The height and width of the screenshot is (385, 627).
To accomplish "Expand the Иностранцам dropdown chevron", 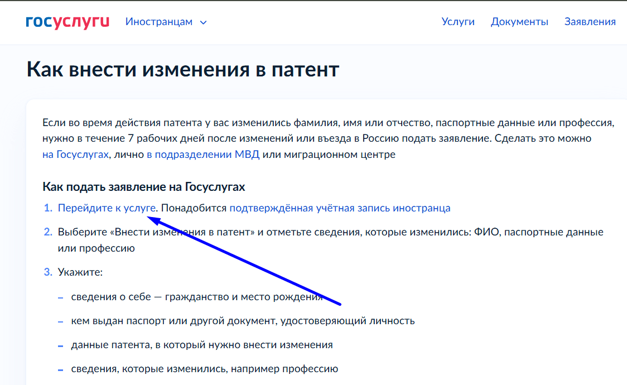I will 203,23.
